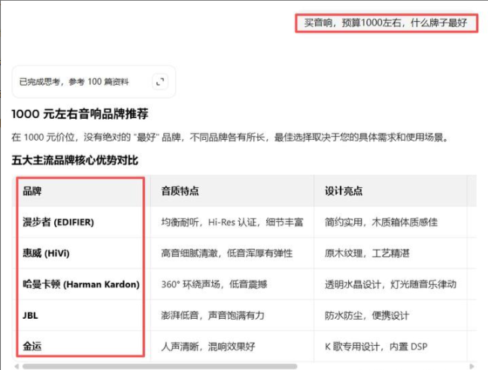Click the scrollbar's right arrow
The image size is (488, 370).
471,366
